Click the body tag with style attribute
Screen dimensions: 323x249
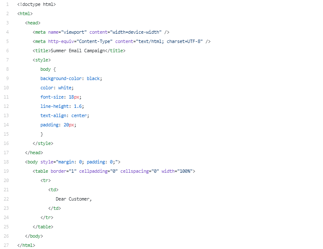coord(73,162)
